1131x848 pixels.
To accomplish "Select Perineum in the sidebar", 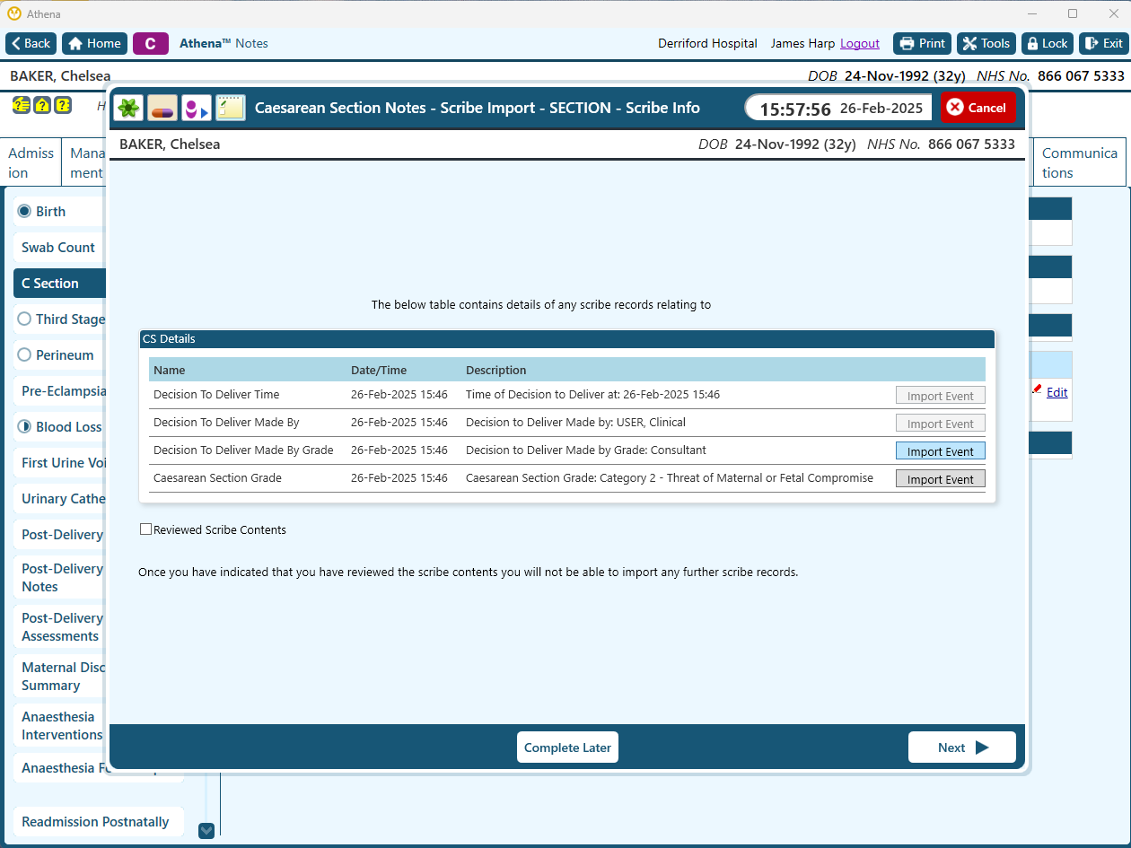I will click(x=60, y=355).
